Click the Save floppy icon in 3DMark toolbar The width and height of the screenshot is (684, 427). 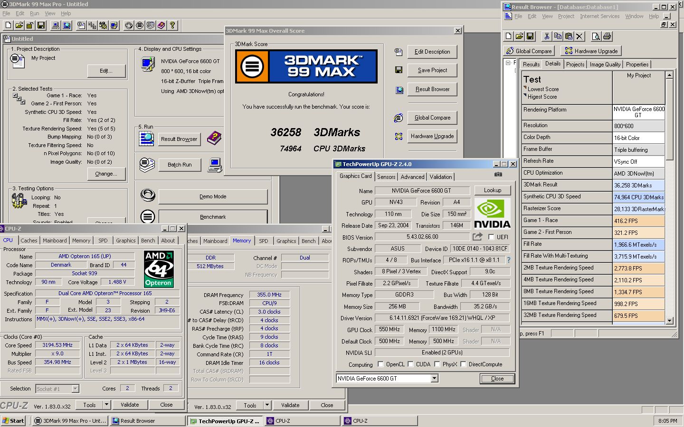[x=41, y=25]
